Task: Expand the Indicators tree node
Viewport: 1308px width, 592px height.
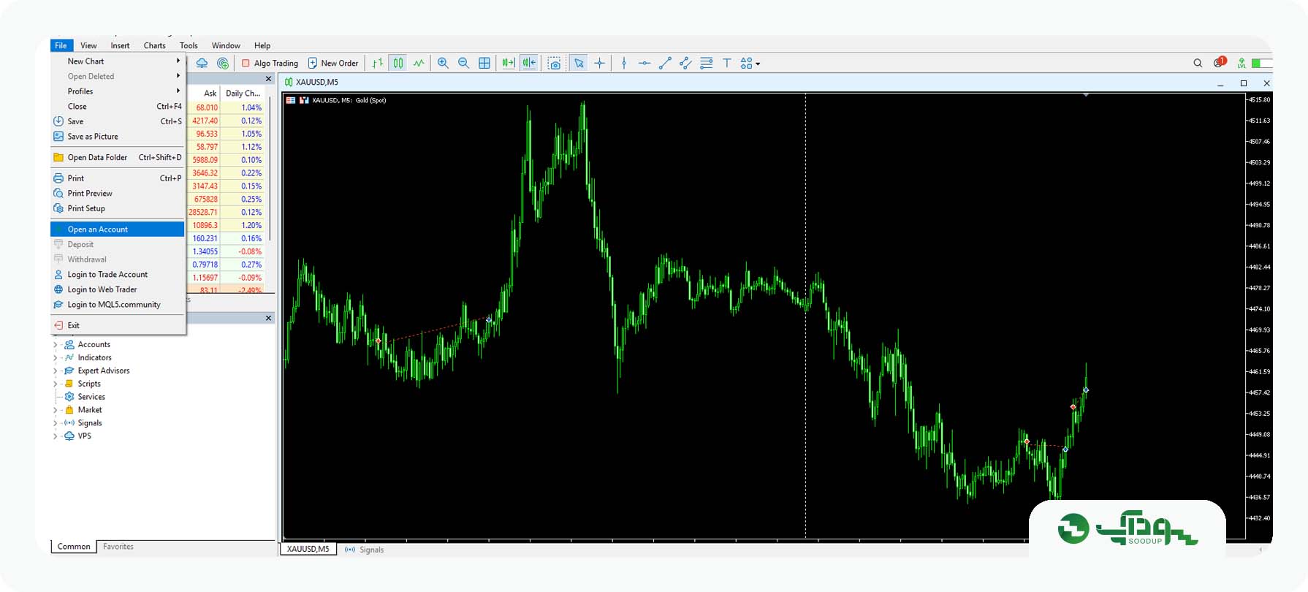Action: pos(55,358)
